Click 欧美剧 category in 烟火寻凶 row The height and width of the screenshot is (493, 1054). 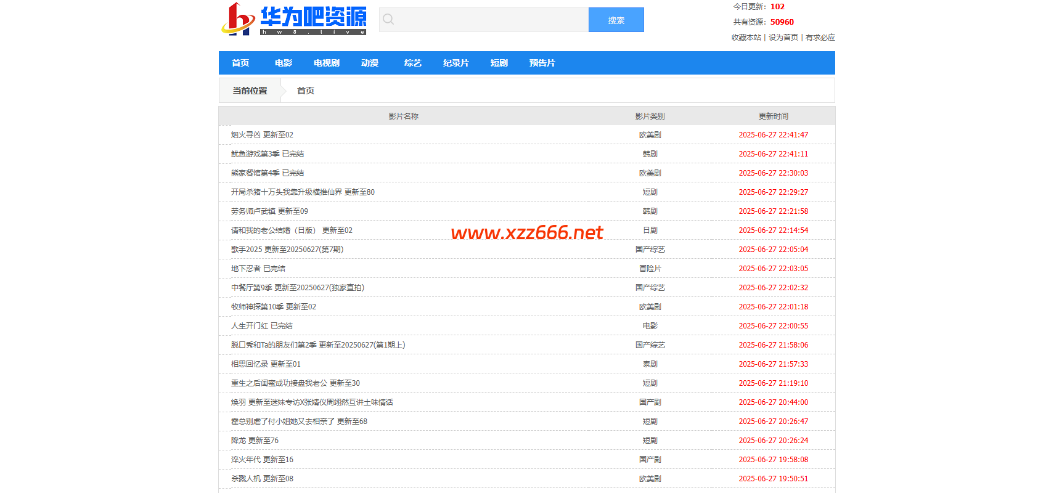pos(650,135)
